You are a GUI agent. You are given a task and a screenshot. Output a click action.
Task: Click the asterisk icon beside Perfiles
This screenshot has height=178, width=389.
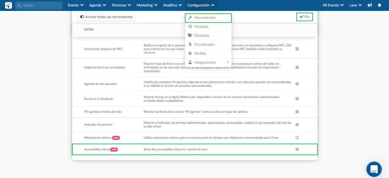click(x=190, y=53)
